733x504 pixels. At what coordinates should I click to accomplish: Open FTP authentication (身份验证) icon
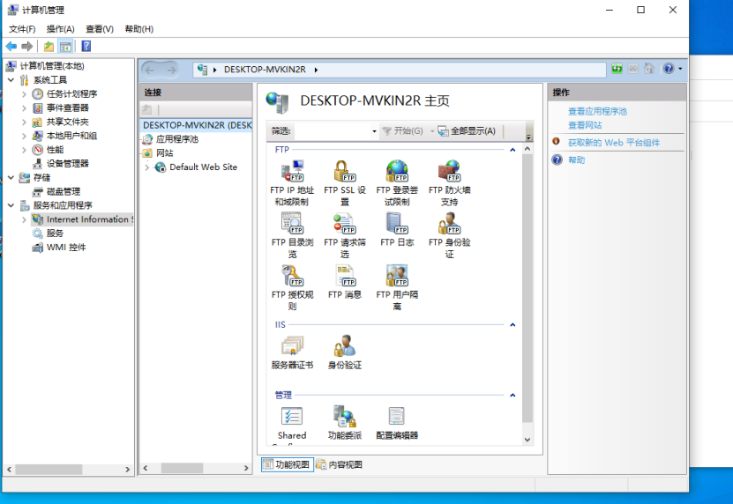[x=449, y=235]
